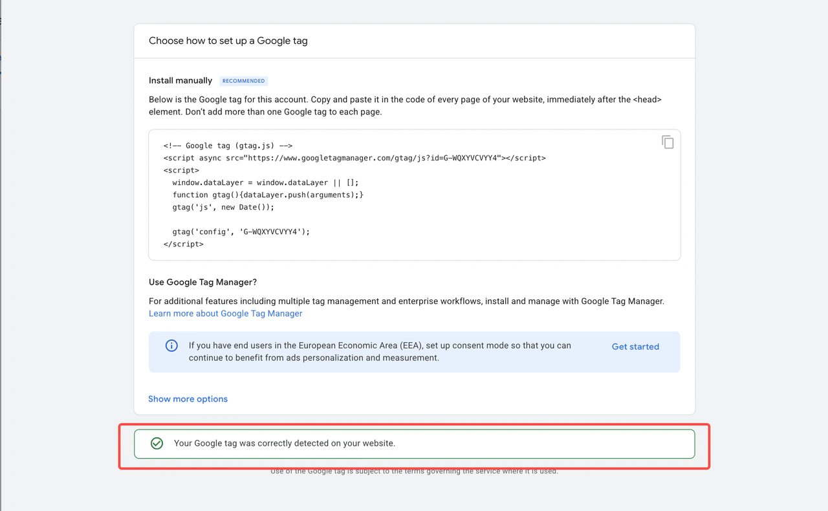Click the function gtag() code line
828x511 pixels.
[268, 195]
